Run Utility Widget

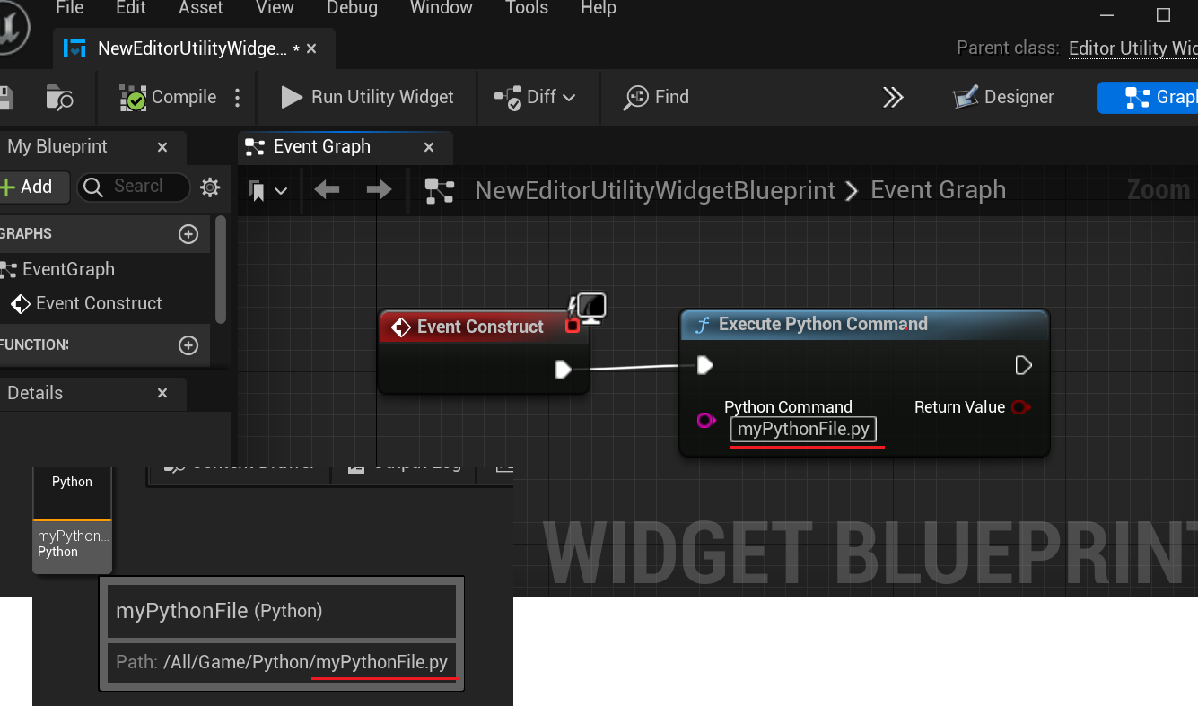pyautogui.click(x=368, y=97)
